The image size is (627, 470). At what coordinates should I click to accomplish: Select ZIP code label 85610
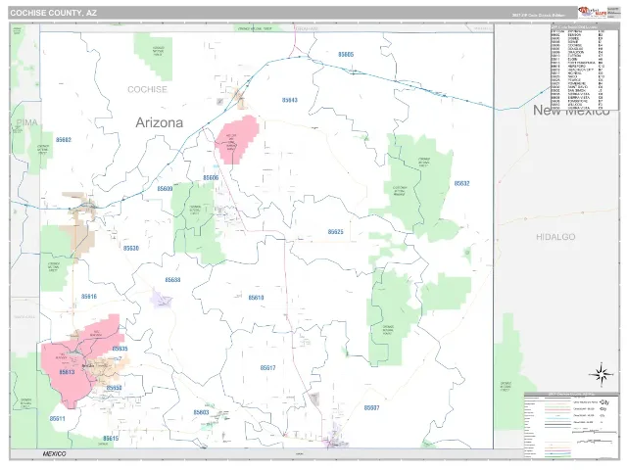pyautogui.click(x=256, y=298)
